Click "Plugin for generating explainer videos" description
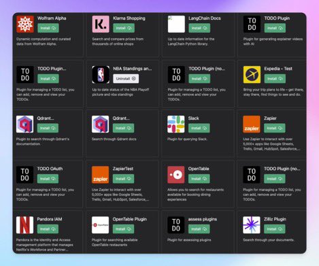The width and height of the screenshot is (319, 266). 273,41
